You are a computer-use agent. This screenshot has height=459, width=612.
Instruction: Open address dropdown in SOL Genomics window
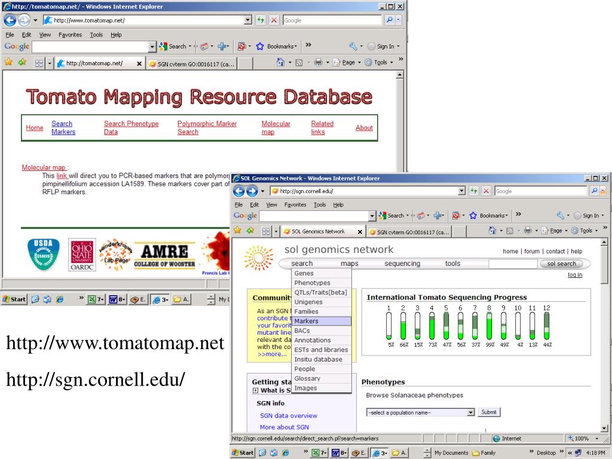point(462,191)
